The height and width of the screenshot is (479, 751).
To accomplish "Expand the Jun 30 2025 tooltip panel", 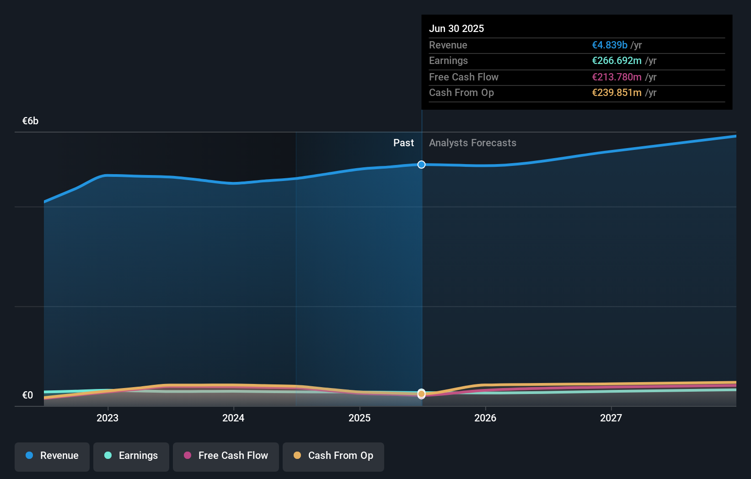I will 577,62.
